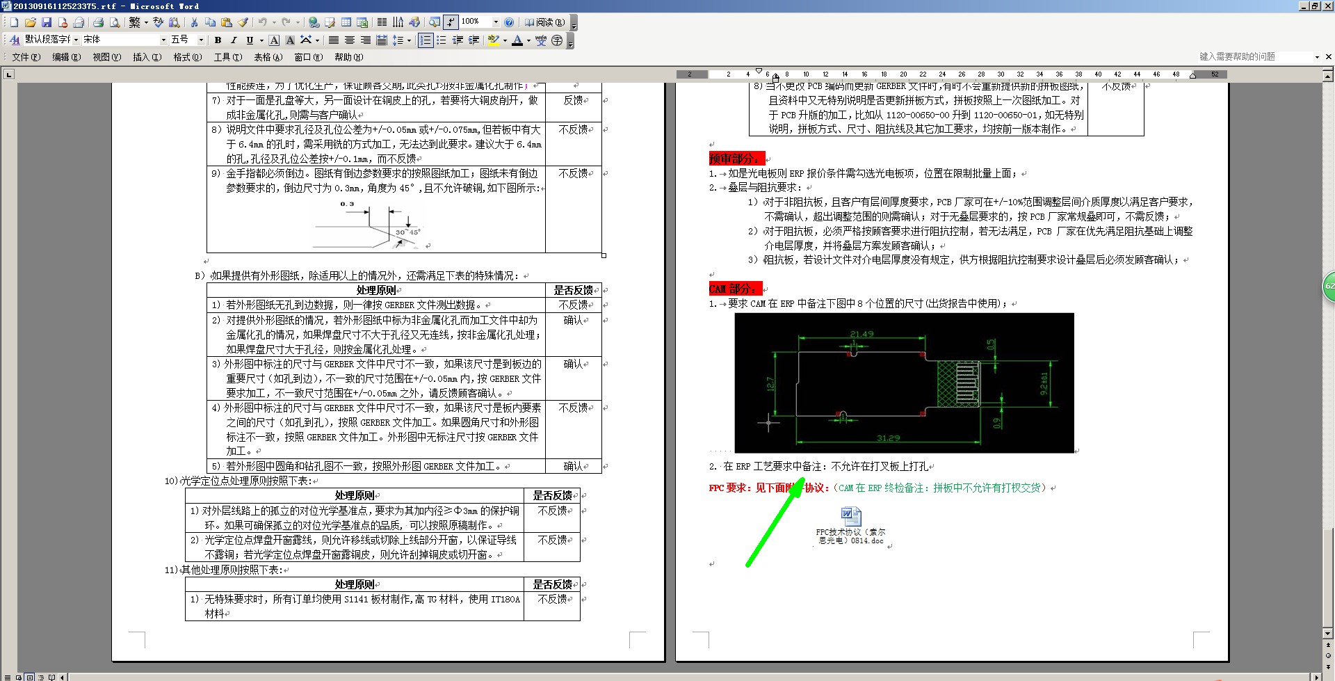Image resolution: width=1335 pixels, height=681 pixels.
Task: Open Print Preview with the magnifier page icon
Action: point(115,22)
